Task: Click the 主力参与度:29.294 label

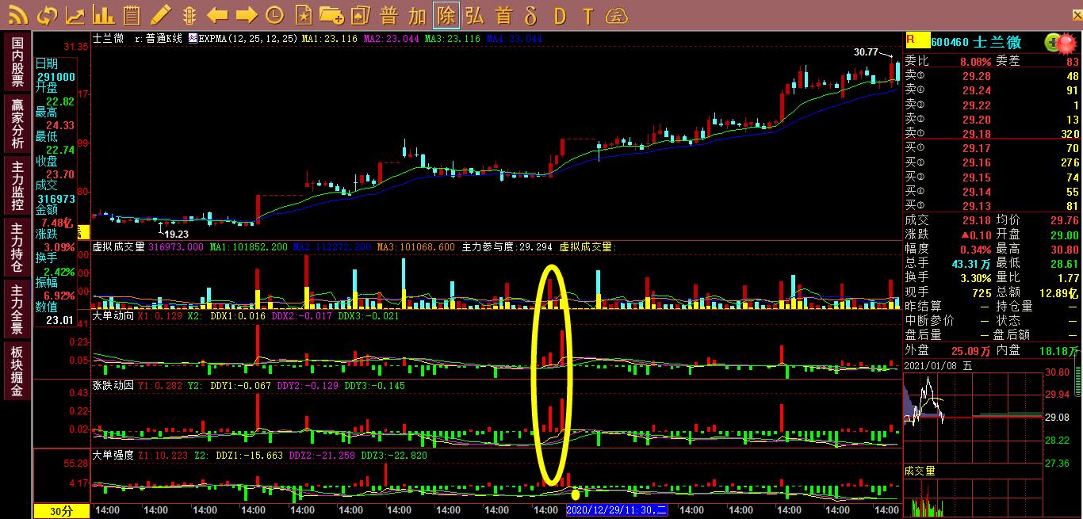Action: (x=507, y=247)
